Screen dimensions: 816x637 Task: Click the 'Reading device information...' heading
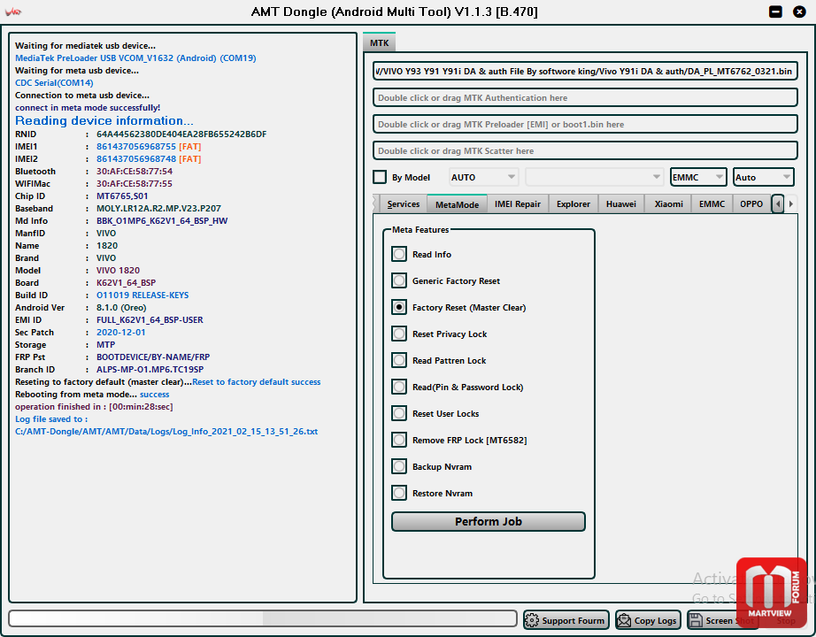click(104, 120)
